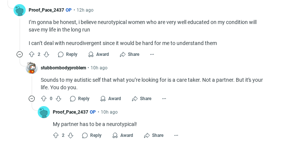Award stubbornbodyproblem's comment
The height and width of the screenshot is (147, 292).
pos(111,99)
